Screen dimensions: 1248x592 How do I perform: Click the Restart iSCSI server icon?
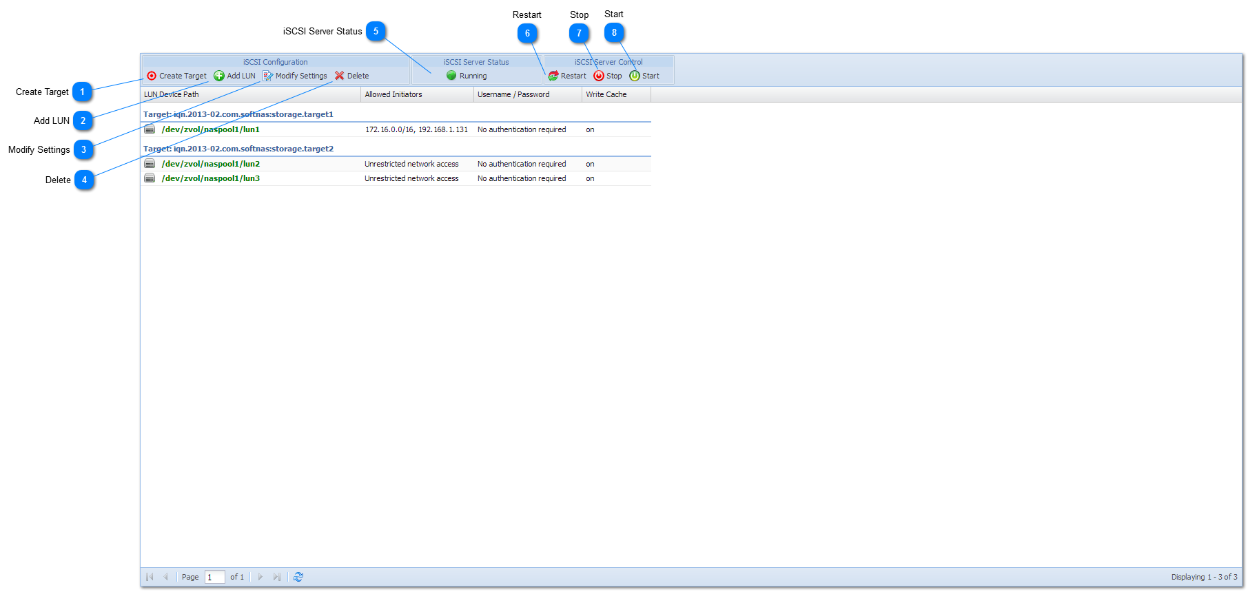click(553, 76)
